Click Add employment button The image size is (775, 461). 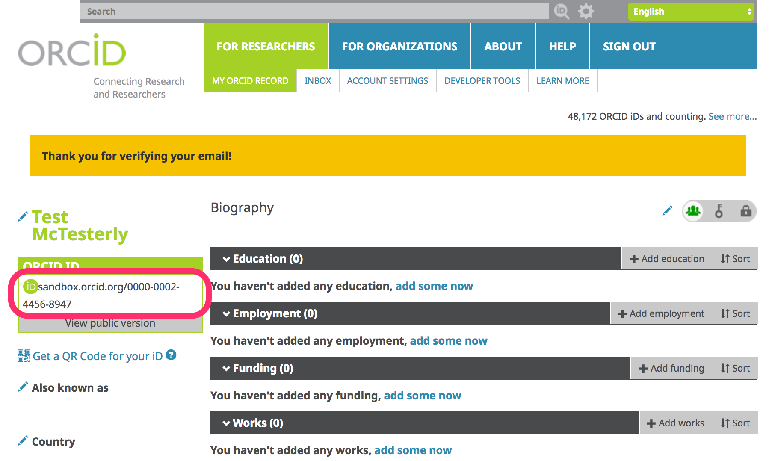(661, 313)
